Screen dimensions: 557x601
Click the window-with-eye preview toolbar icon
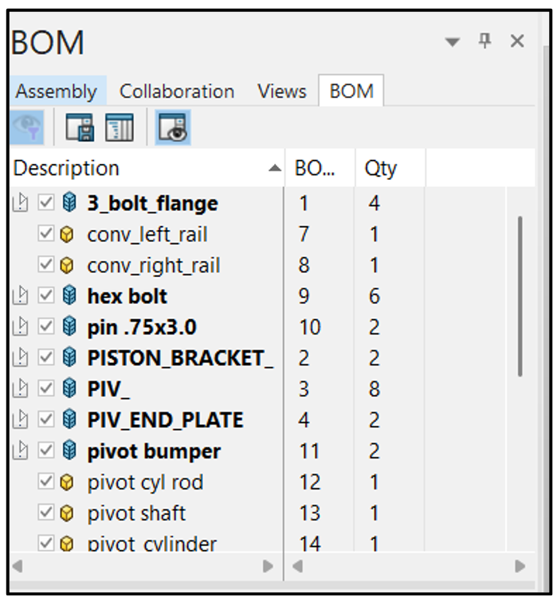point(172,128)
